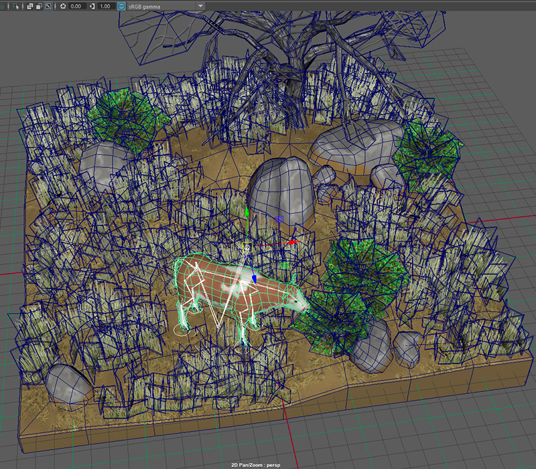Click the exposure value field 0.00
The width and height of the screenshot is (536, 469).
(x=77, y=6)
